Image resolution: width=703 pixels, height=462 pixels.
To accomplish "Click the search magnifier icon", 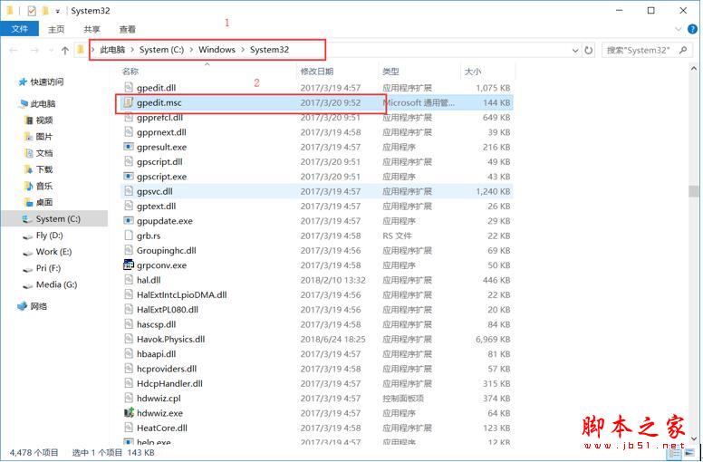I will pos(683,50).
